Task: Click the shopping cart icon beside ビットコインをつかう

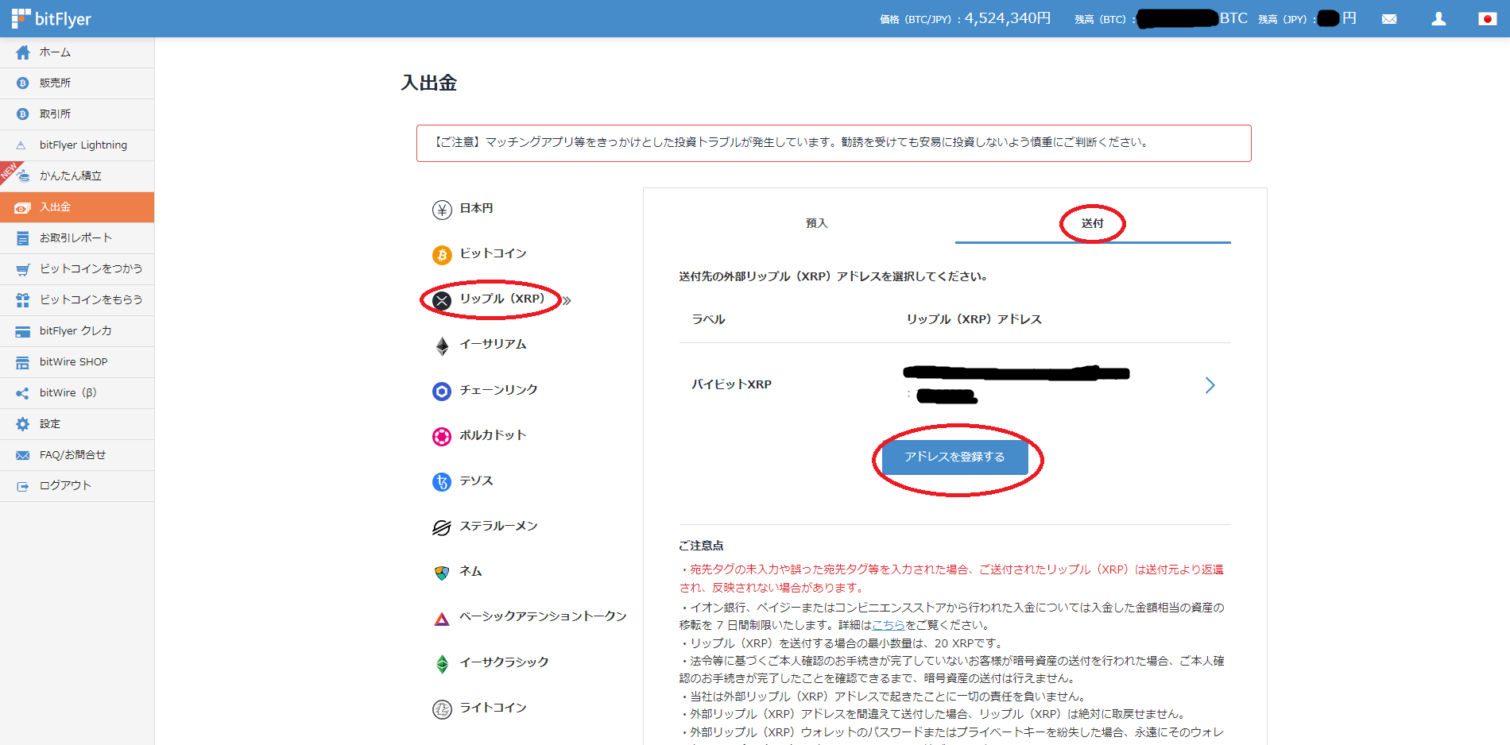Action: coord(23,269)
